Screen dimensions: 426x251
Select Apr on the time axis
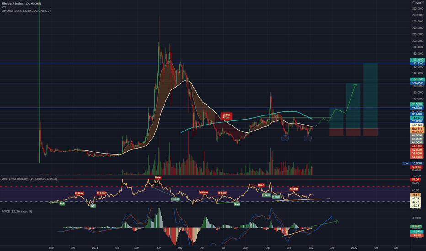[159, 248]
